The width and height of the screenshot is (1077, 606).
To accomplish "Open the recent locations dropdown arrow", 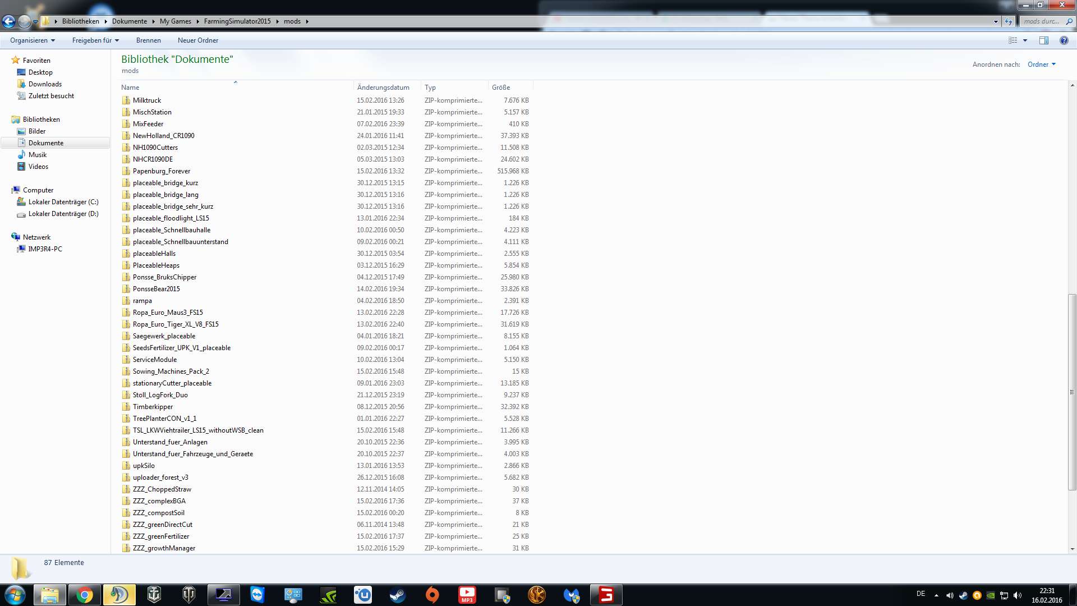I will (x=35, y=22).
